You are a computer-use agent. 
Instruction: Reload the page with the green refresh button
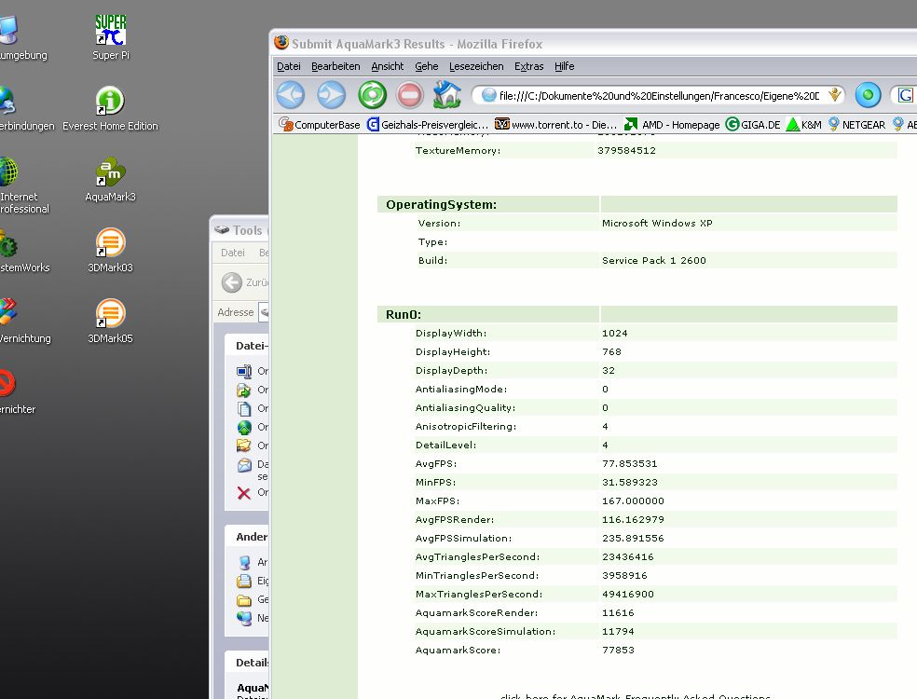(x=372, y=95)
